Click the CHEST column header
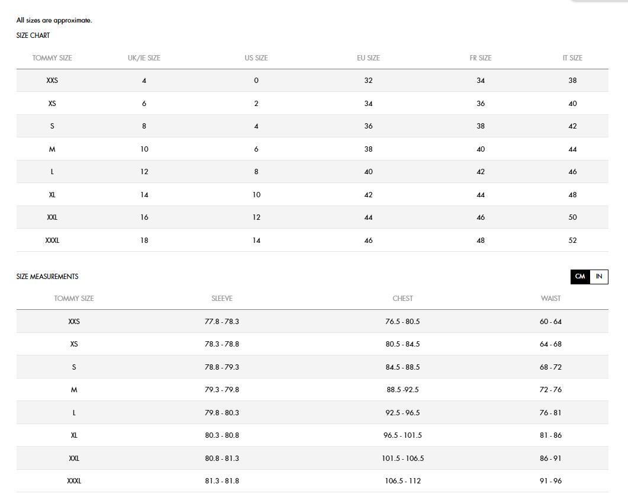The image size is (628, 500). (x=402, y=299)
